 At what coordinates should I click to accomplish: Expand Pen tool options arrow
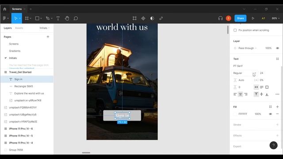(x=52, y=19)
